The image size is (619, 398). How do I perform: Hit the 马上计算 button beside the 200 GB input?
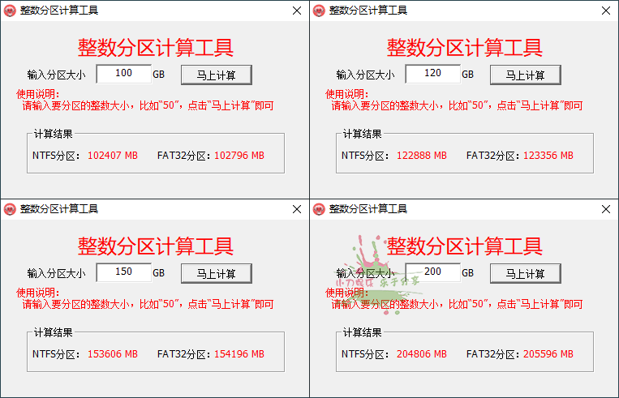pos(525,273)
